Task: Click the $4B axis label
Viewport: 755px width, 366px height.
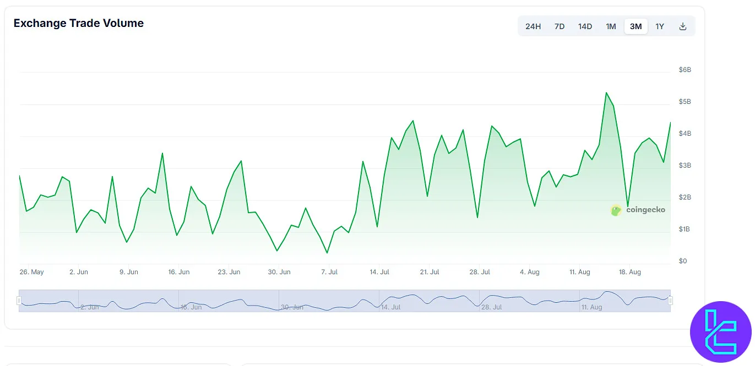Action: (x=685, y=134)
